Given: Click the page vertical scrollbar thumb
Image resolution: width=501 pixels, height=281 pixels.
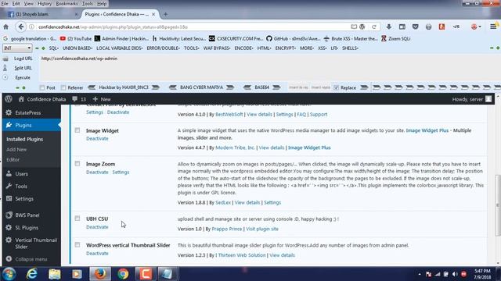Looking at the screenshot, I should tap(497, 205).
